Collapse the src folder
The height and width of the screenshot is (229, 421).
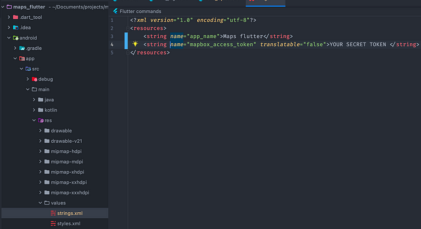[22, 69]
